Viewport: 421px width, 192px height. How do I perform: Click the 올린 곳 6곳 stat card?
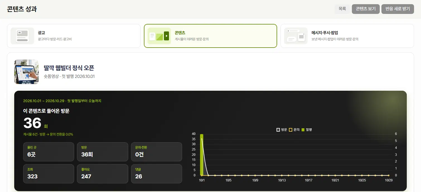[49, 152]
